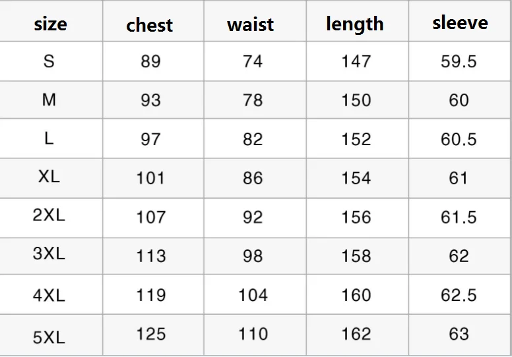Screen dimensions: 512x357
Task: Click waist value 104 cell
Action: click(x=253, y=295)
